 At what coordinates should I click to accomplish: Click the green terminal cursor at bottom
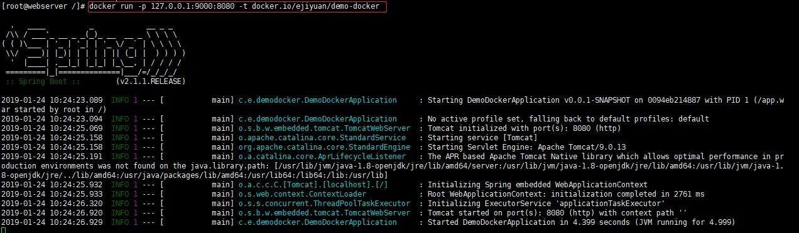[4, 230]
